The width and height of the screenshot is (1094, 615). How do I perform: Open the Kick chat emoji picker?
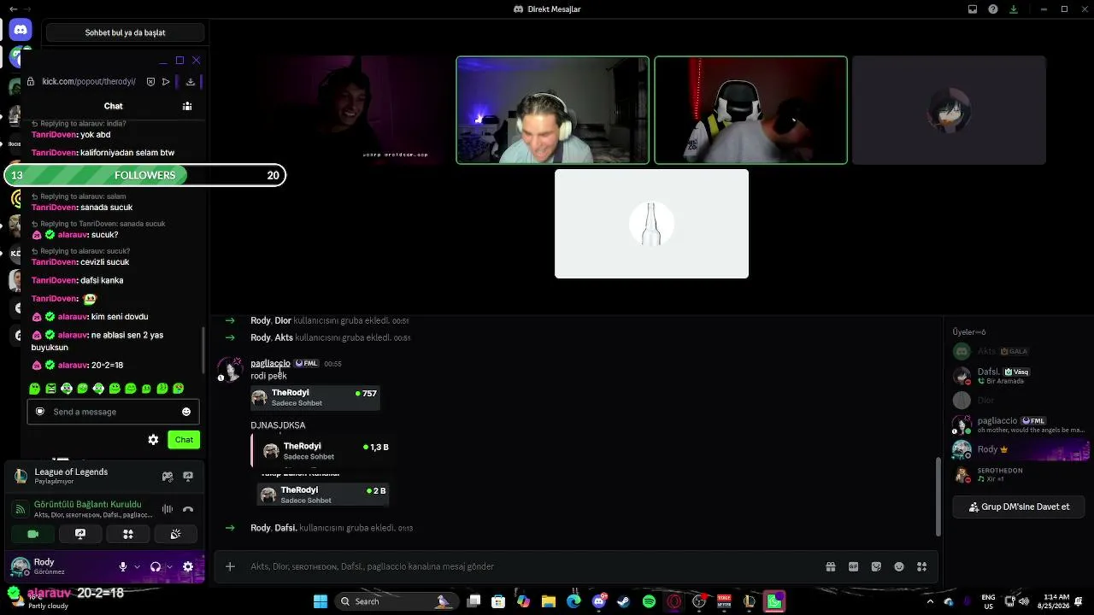186,412
